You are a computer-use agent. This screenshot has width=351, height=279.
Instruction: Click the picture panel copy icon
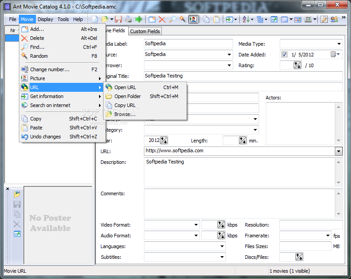(x=17, y=214)
